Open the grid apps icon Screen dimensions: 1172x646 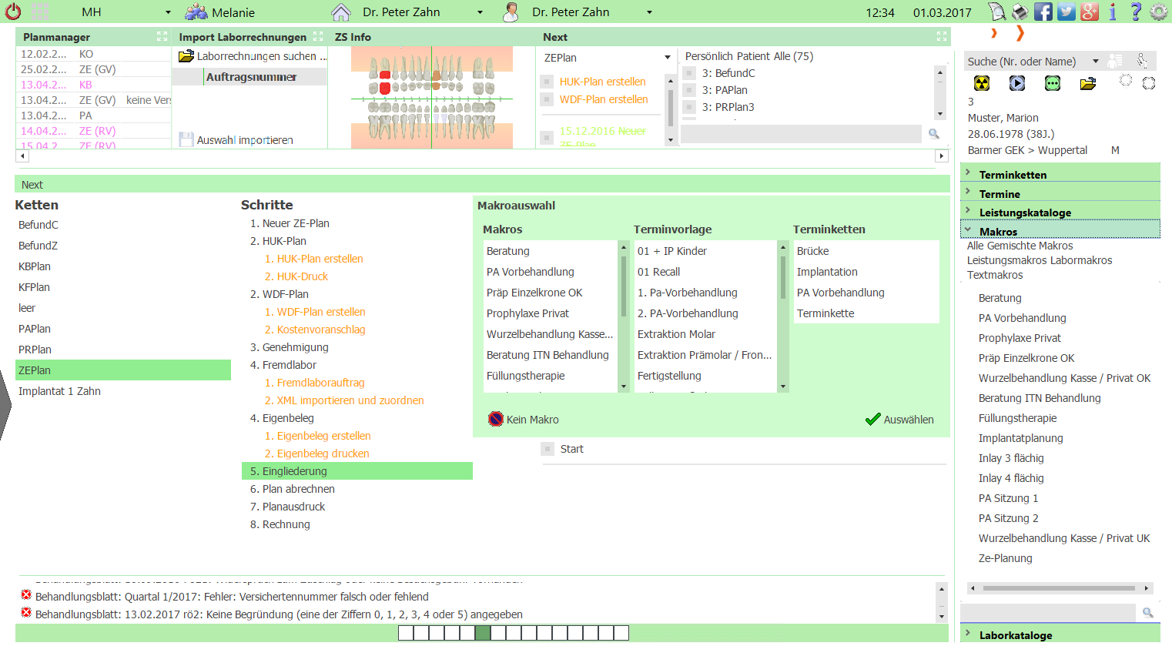[x=41, y=12]
